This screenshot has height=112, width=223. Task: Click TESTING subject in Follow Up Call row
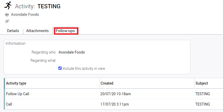[x=203, y=94]
